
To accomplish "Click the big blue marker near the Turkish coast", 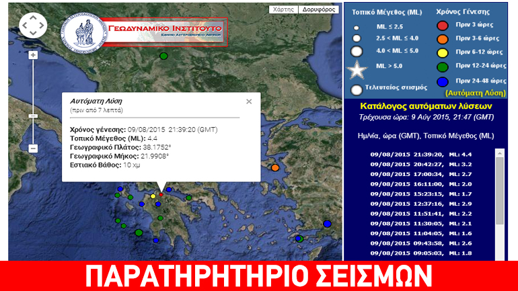I will coord(327,224).
